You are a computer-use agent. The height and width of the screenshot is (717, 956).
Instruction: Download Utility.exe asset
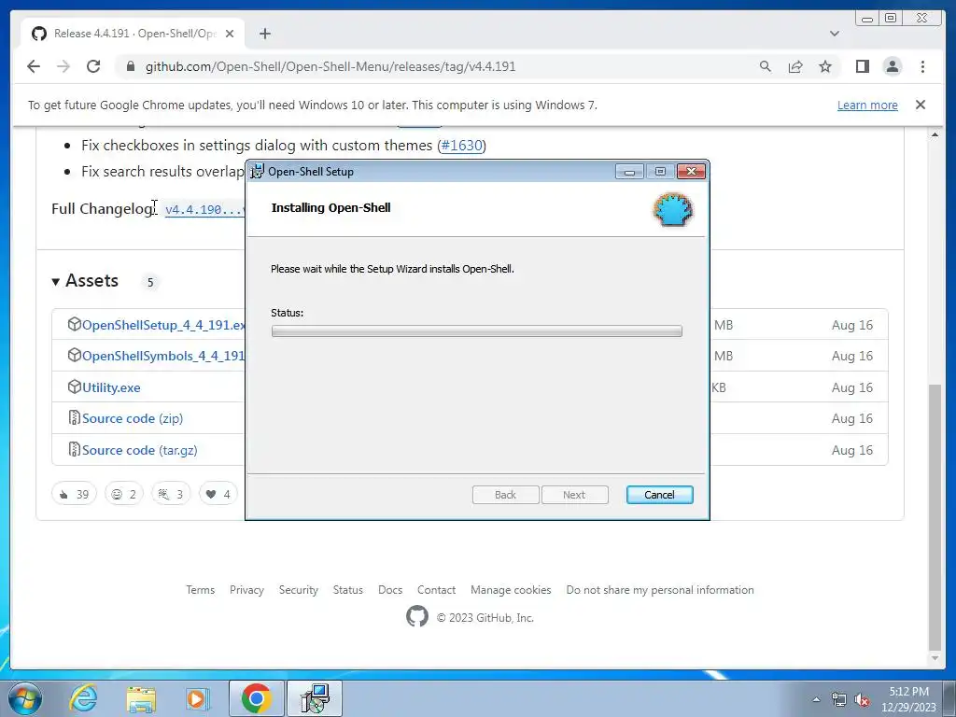click(x=111, y=387)
